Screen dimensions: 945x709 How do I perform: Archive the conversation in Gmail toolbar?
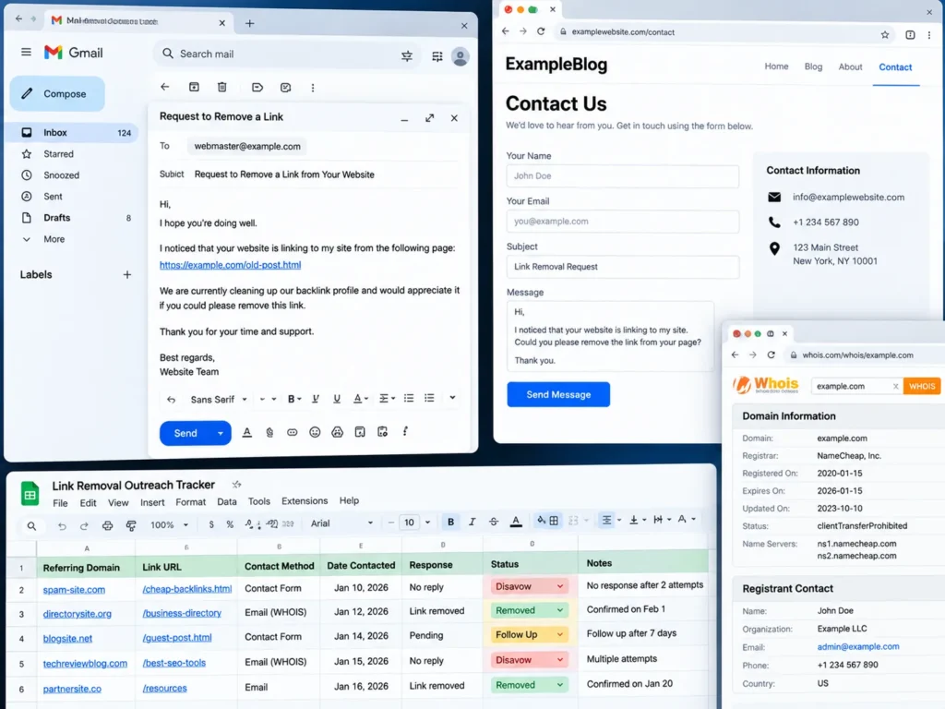click(194, 88)
